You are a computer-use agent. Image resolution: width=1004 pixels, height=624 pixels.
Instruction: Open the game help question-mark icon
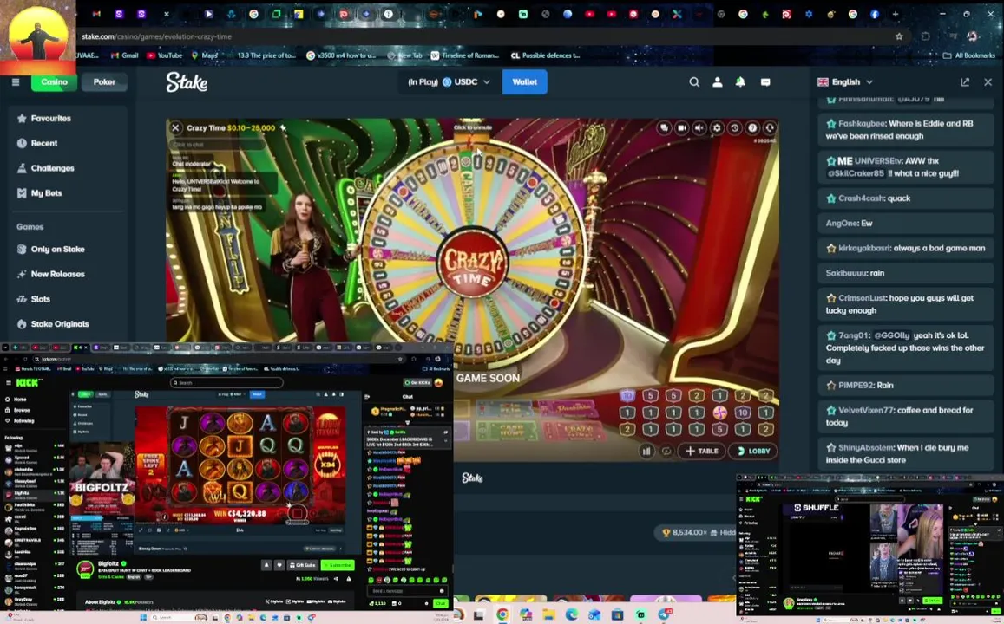point(752,128)
